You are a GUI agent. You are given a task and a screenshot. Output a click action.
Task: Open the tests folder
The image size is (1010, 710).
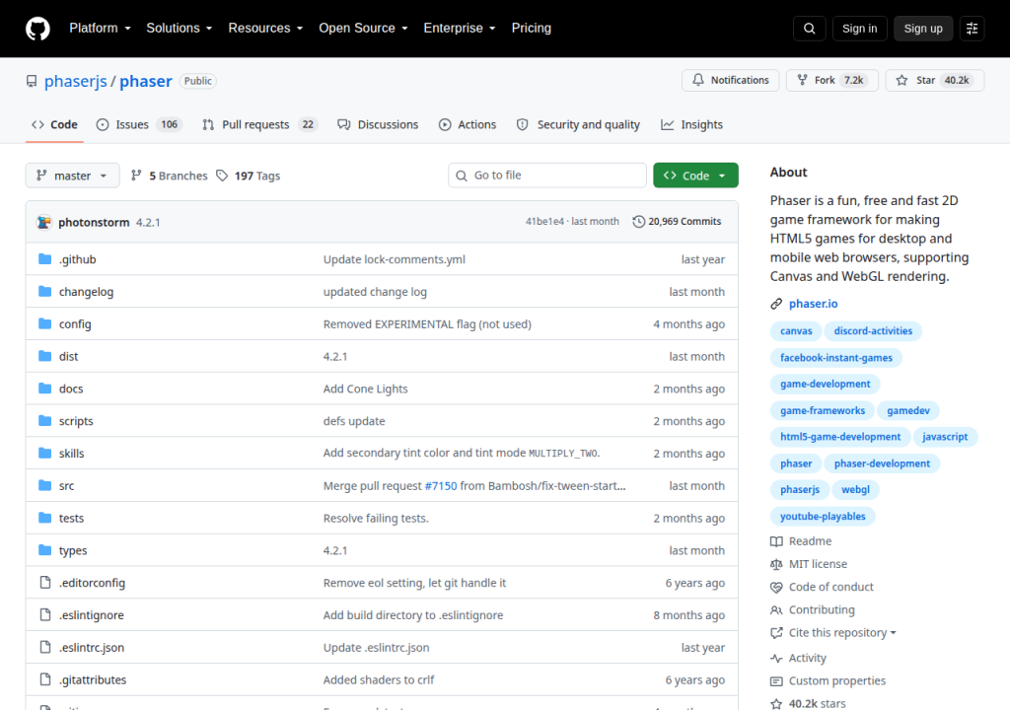tap(71, 518)
